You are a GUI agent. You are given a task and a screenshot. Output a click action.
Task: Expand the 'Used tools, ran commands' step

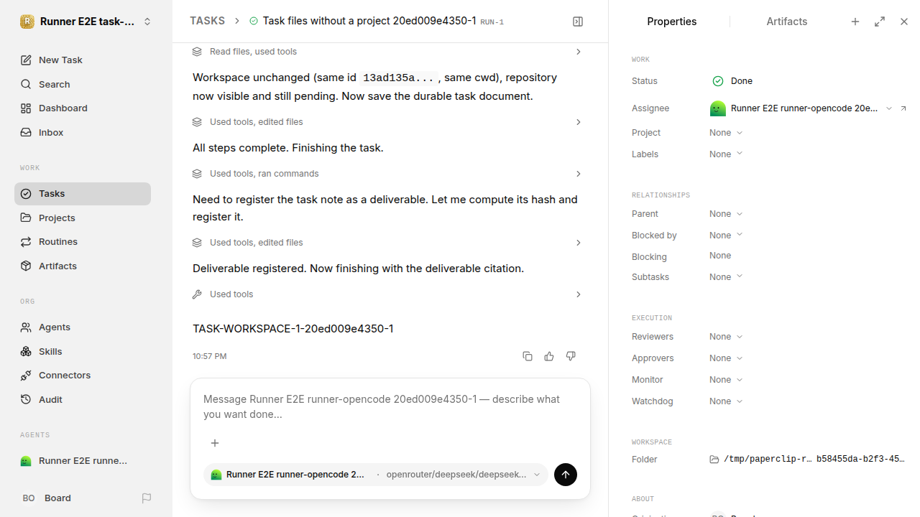coord(388,174)
